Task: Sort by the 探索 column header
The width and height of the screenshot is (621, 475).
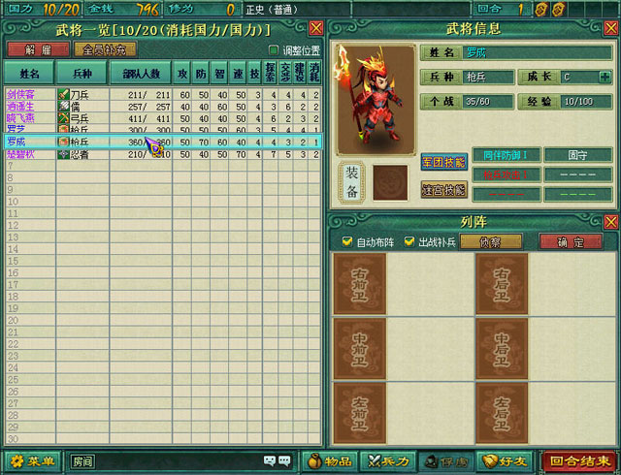Action: pyautogui.click(x=270, y=73)
